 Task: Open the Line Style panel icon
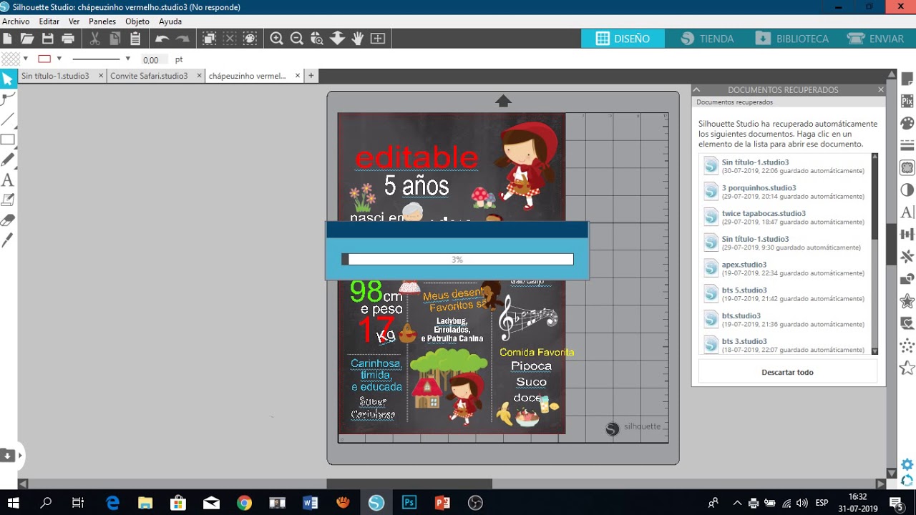click(907, 145)
